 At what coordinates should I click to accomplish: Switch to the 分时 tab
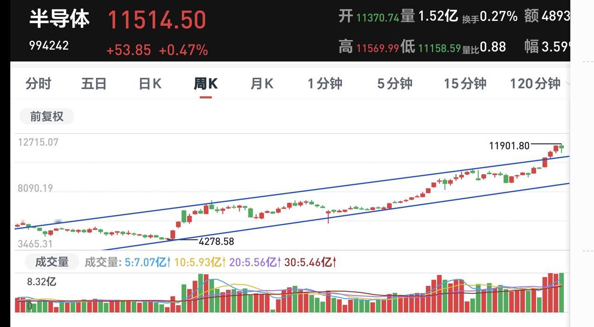38,84
